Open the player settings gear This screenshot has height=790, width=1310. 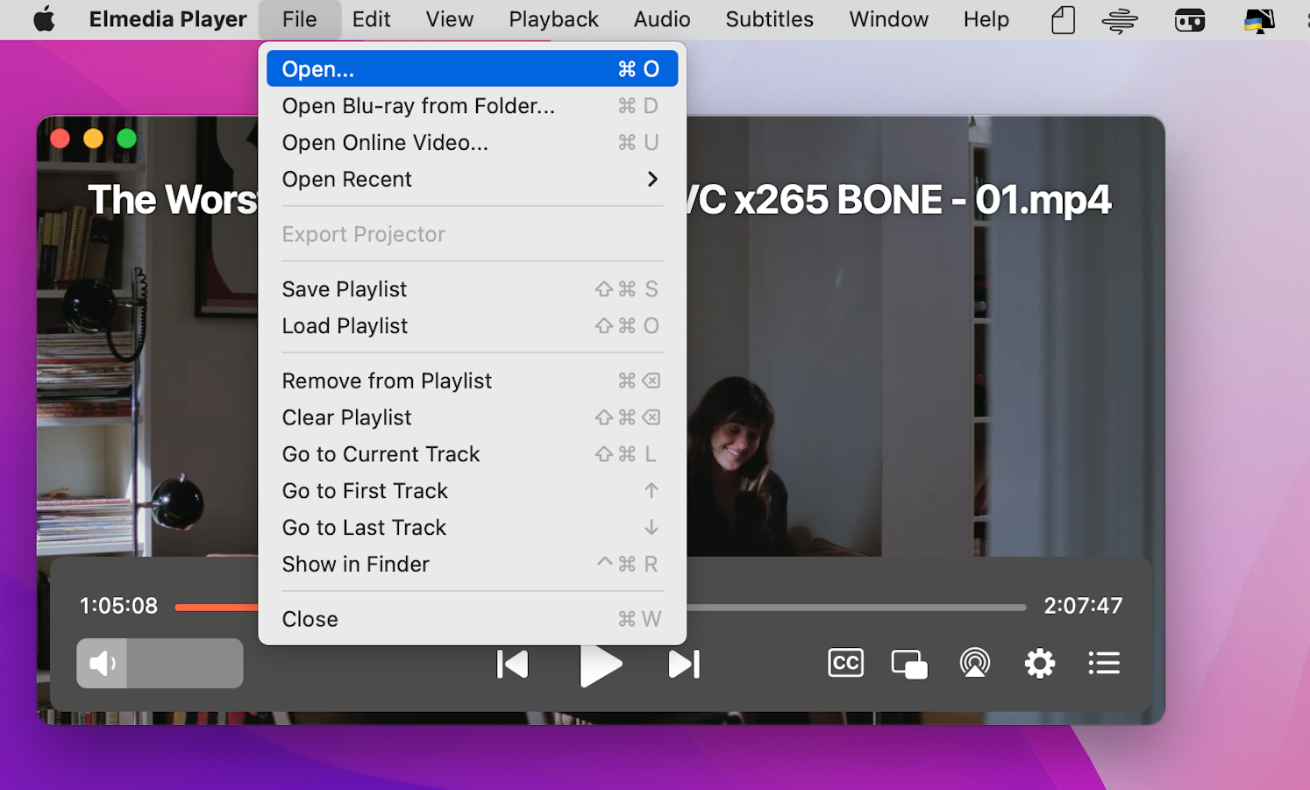click(x=1039, y=663)
